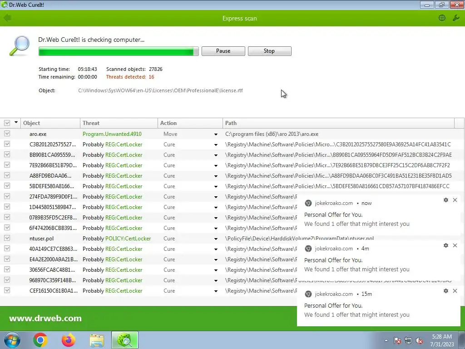Sort by the Object column header

[x=50, y=123]
